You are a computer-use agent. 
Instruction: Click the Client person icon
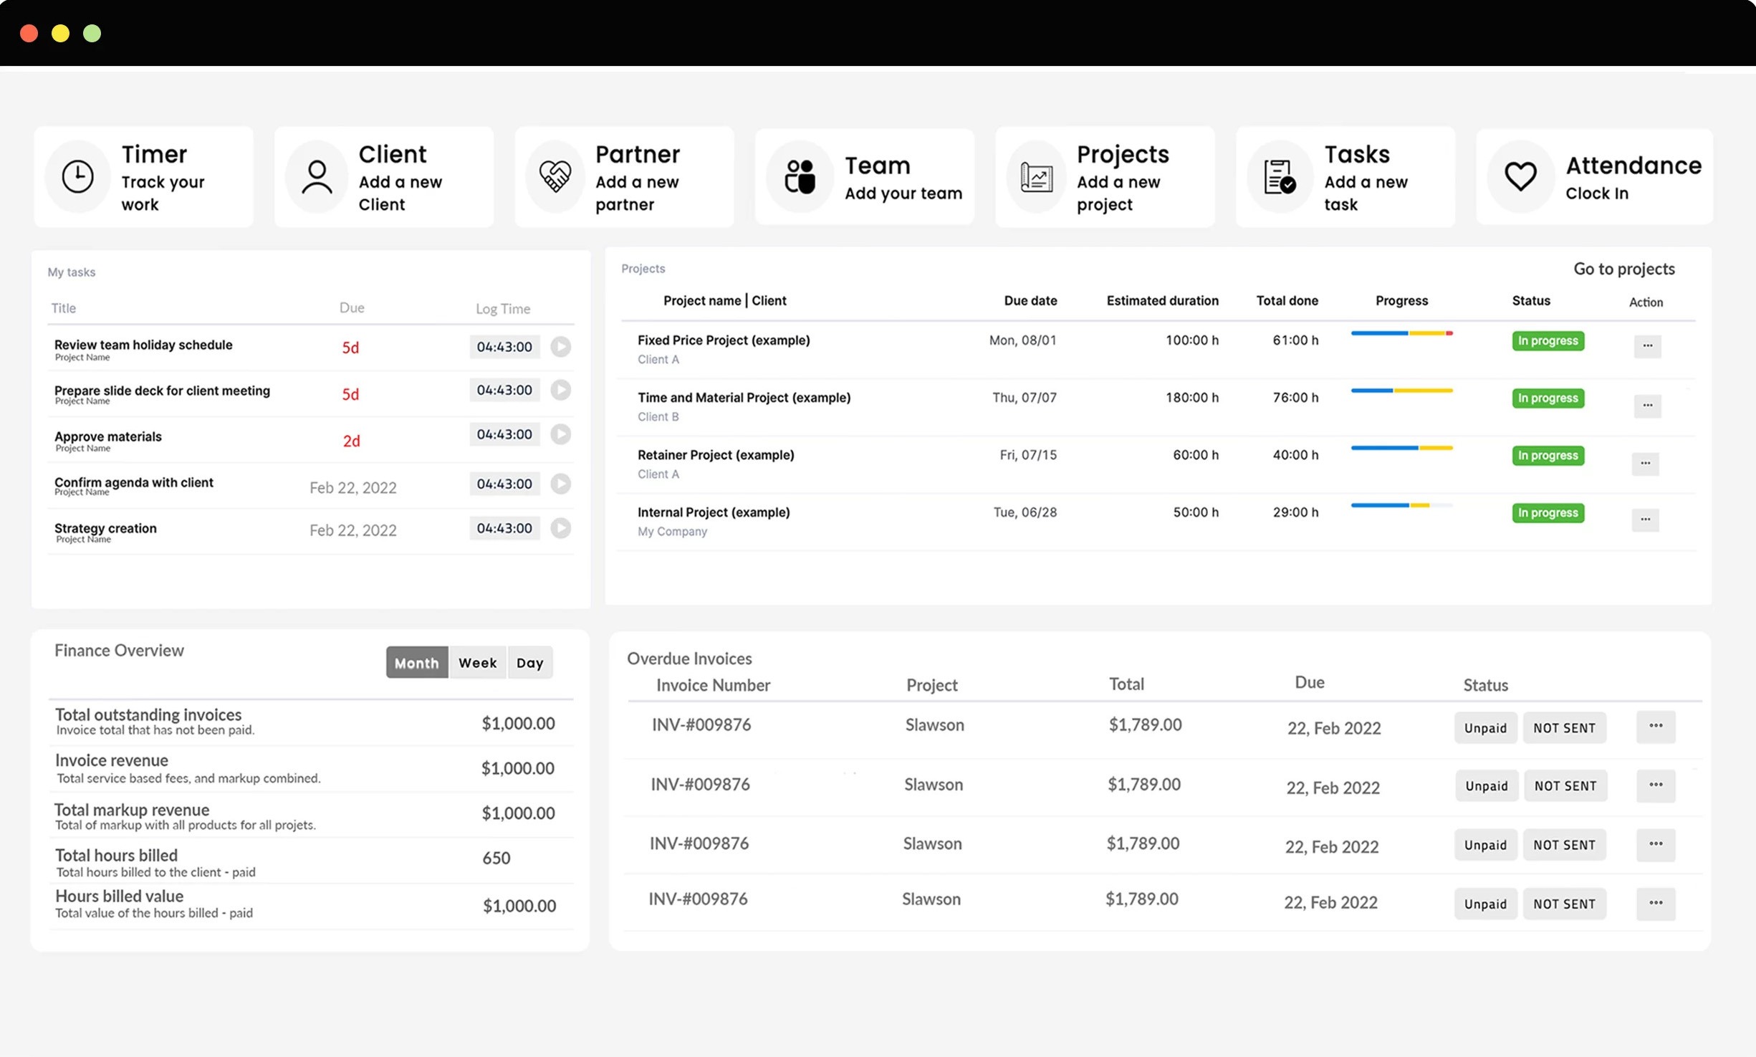[x=317, y=176]
